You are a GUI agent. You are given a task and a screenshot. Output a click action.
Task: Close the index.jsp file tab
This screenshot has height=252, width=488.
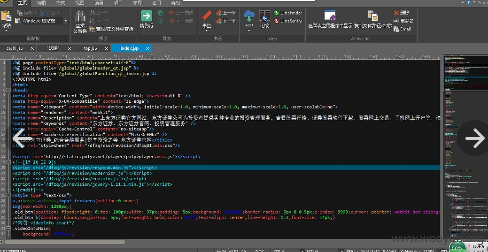point(148,48)
